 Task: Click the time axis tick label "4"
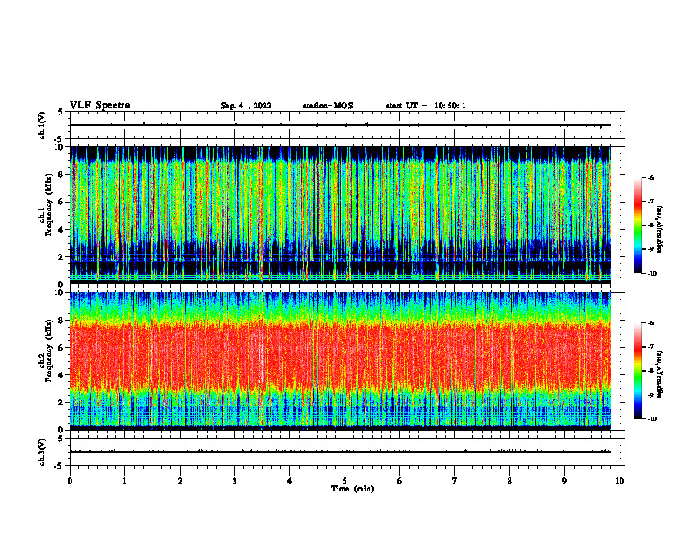point(290,481)
